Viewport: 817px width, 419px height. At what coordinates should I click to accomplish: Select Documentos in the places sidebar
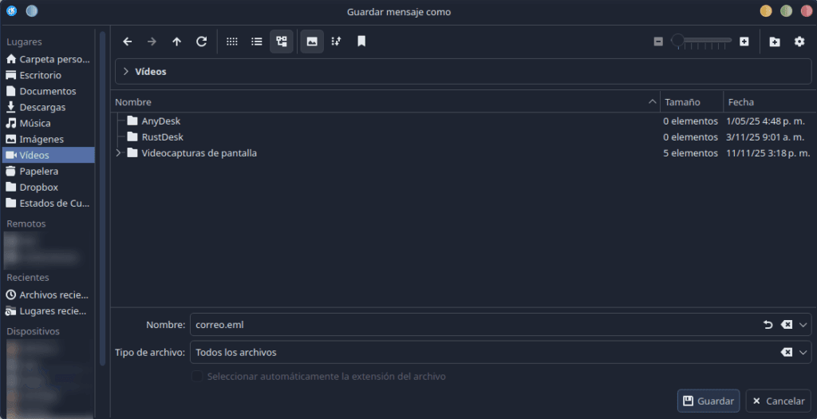click(x=47, y=91)
